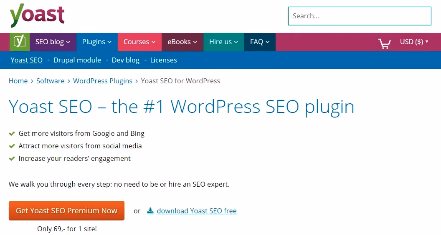Open the SEO blog menu
Screen dimensions: 441x235
point(53,42)
